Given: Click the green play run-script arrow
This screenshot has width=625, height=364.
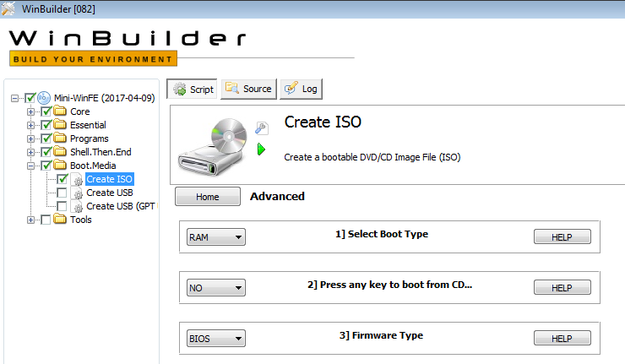Looking at the screenshot, I should point(262,149).
